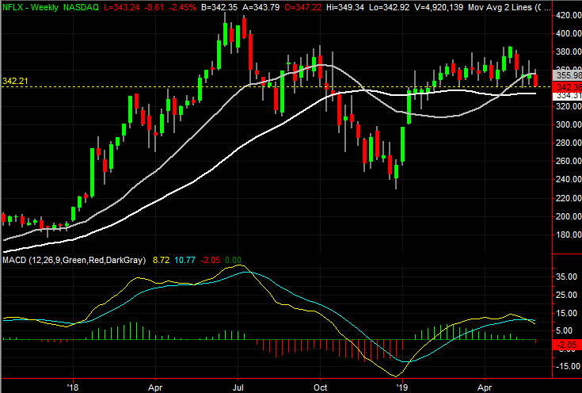Click the NFLX - Weekly symbol label
582x393 pixels.
(30, 7)
